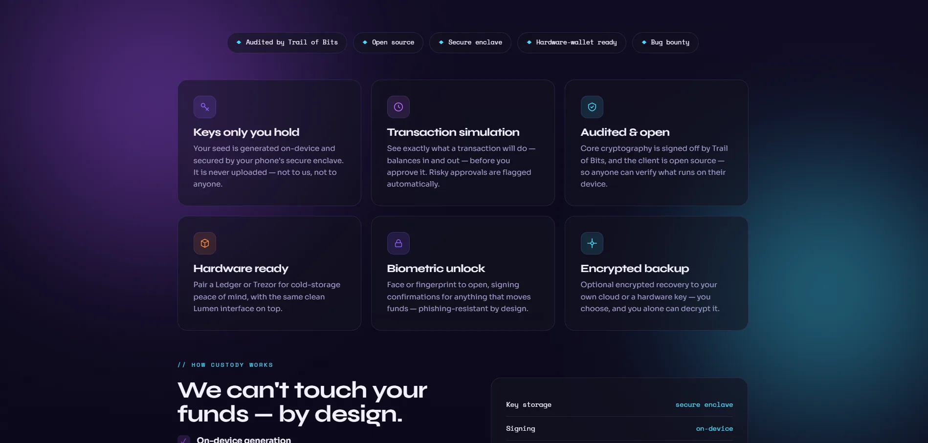Select the Open source pill
Viewport: 928px width, 443px height.
click(388, 42)
